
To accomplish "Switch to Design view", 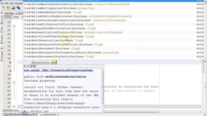I will pos(16,17).
